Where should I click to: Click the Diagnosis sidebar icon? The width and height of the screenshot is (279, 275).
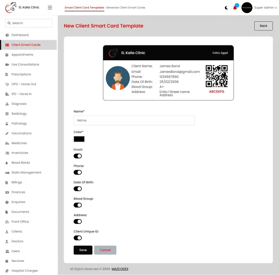point(7,104)
